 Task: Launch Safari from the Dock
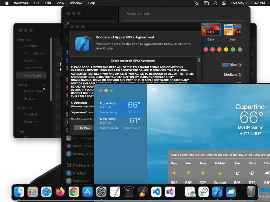coord(46,192)
